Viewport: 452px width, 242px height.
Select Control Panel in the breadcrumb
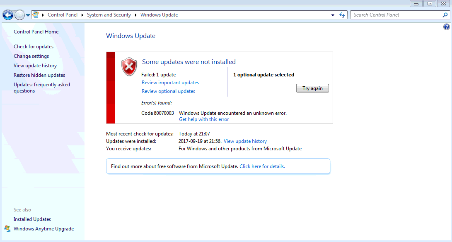[63, 15]
